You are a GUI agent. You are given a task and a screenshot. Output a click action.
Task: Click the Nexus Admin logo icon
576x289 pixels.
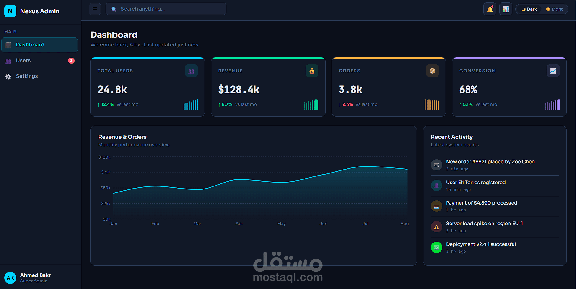tap(10, 11)
